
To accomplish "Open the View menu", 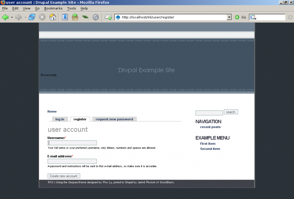I will (x=26, y=8).
